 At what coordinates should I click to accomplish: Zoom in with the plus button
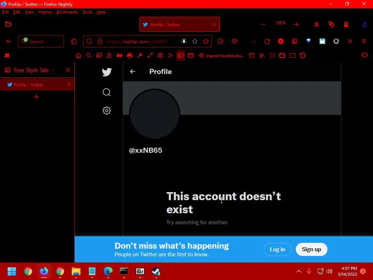coord(297,24)
